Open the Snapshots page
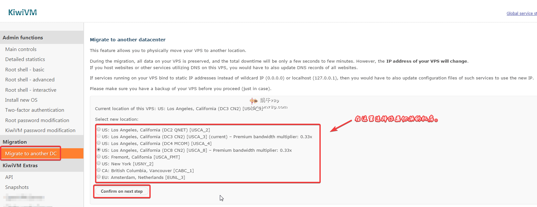The width and height of the screenshot is (537, 207). point(17,187)
